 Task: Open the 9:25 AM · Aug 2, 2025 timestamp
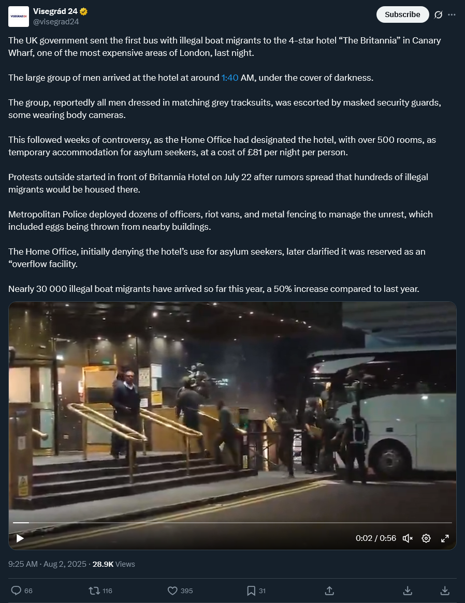coord(47,564)
